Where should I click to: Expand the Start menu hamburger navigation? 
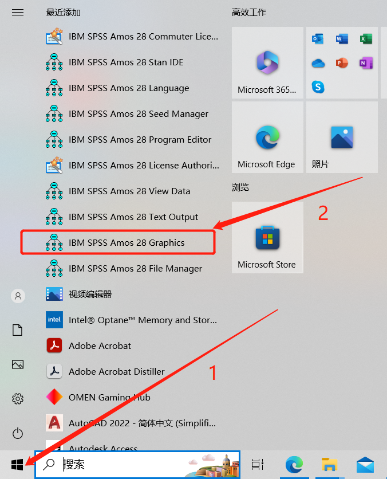tap(18, 12)
